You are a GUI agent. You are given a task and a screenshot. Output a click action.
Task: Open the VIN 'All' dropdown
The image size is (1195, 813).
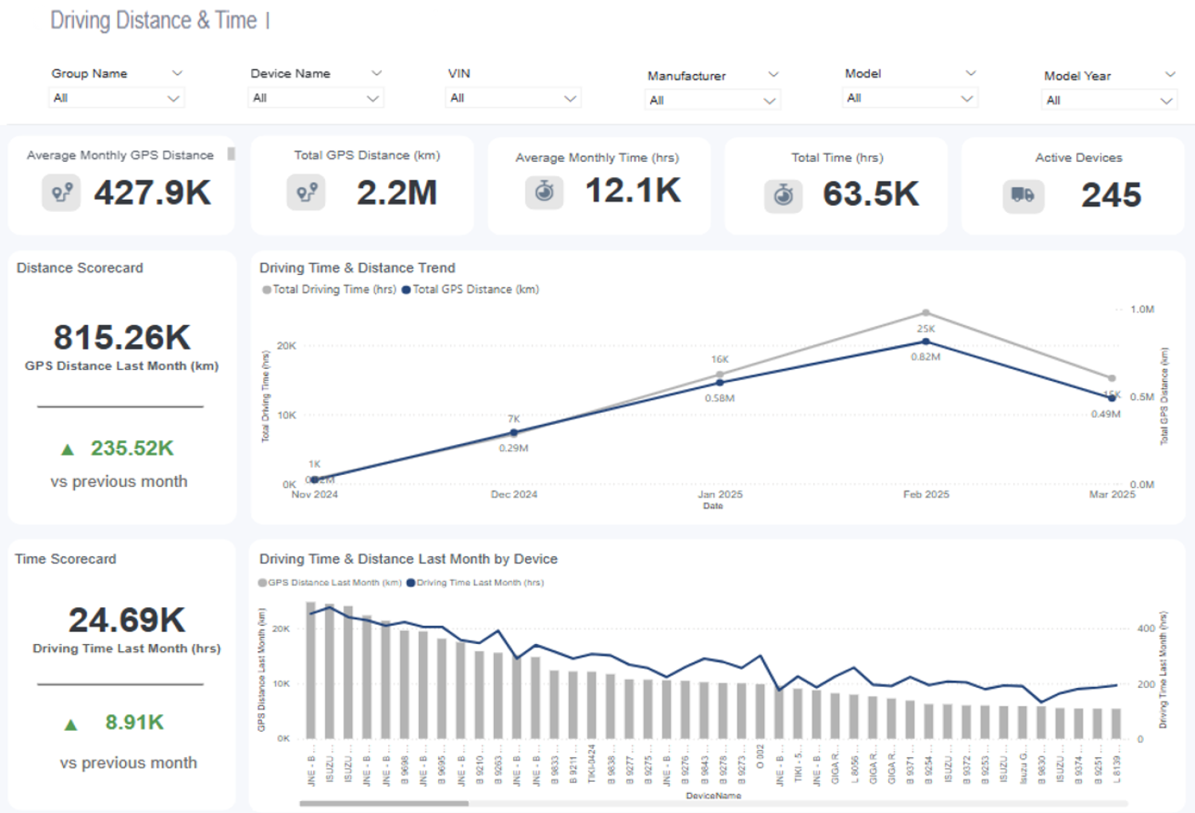point(512,98)
